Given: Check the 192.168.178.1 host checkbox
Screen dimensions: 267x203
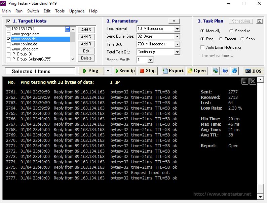Looking at the screenshot, I should click(8, 29).
